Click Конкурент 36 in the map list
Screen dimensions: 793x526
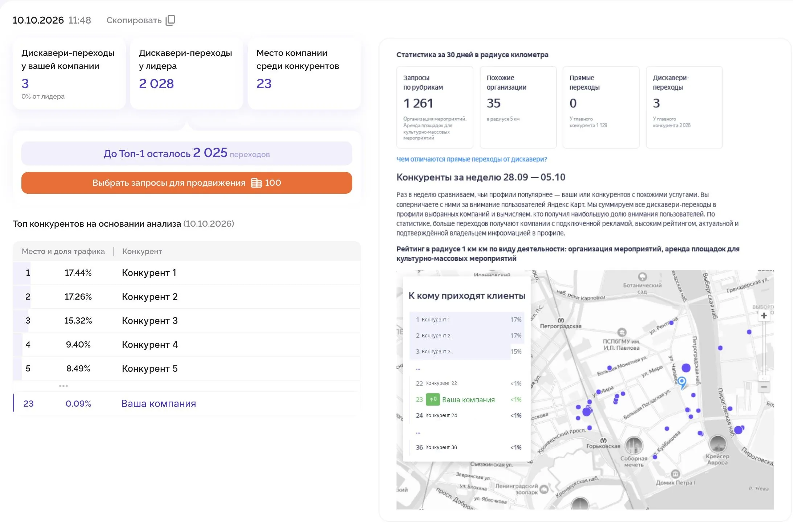(467, 447)
